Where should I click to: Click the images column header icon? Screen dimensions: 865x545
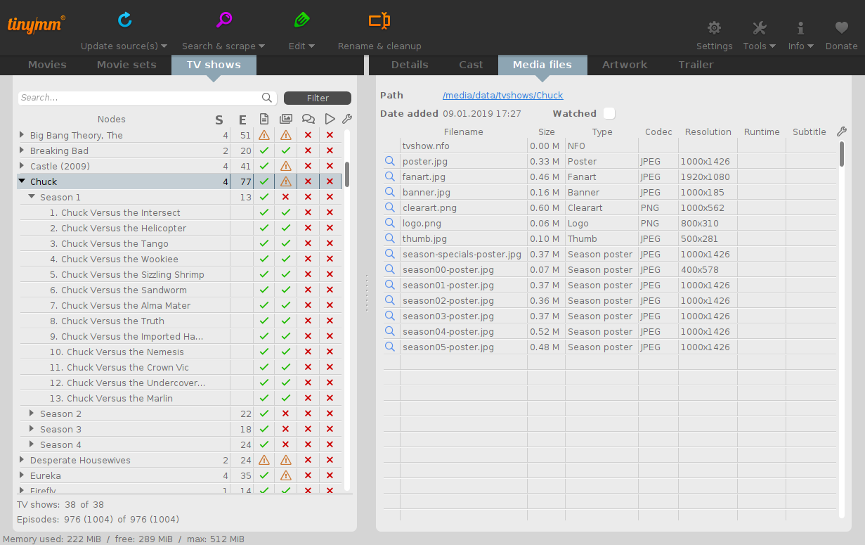(286, 119)
